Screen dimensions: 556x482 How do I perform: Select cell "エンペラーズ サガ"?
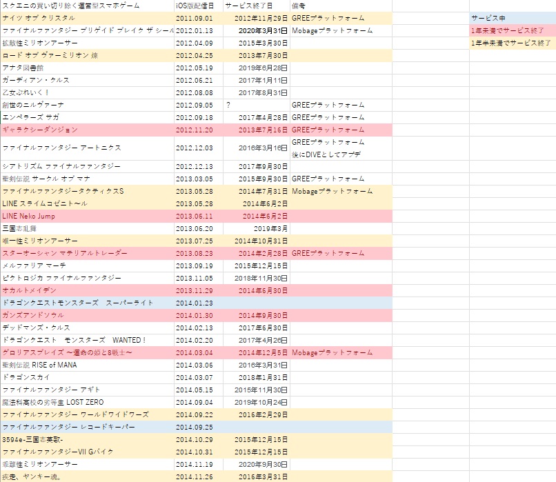[x=87, y=117]
